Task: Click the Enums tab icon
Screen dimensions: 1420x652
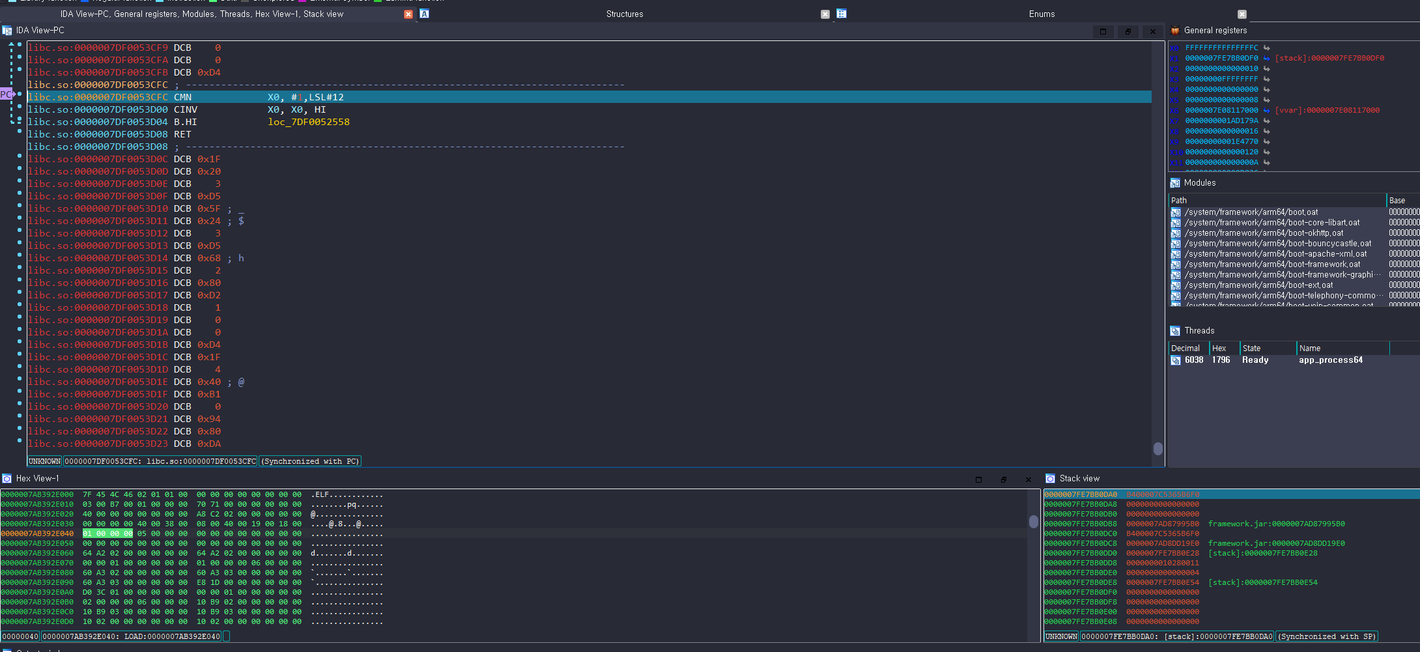Action: click(x=842, y=14)
